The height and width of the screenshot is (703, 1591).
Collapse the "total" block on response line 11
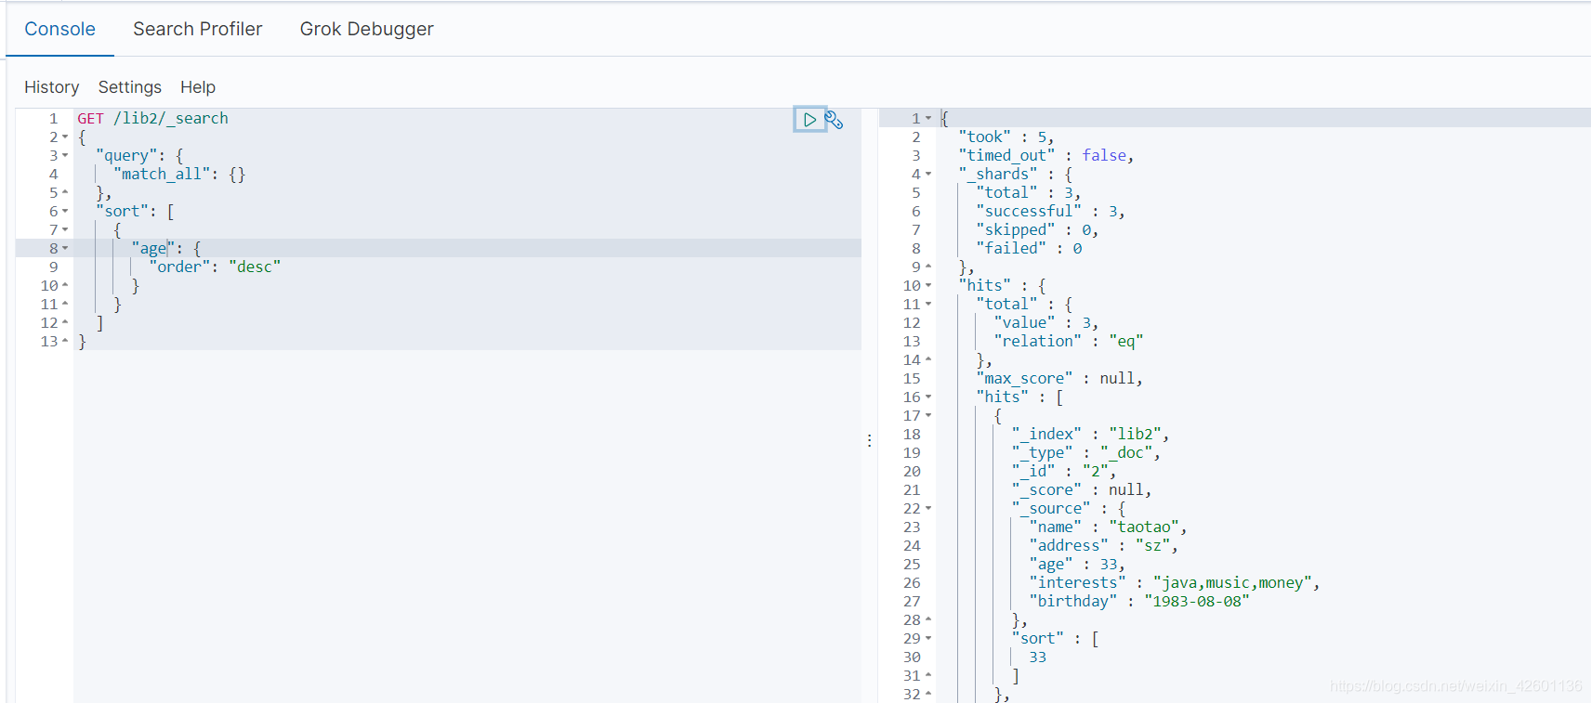point(928,305)
